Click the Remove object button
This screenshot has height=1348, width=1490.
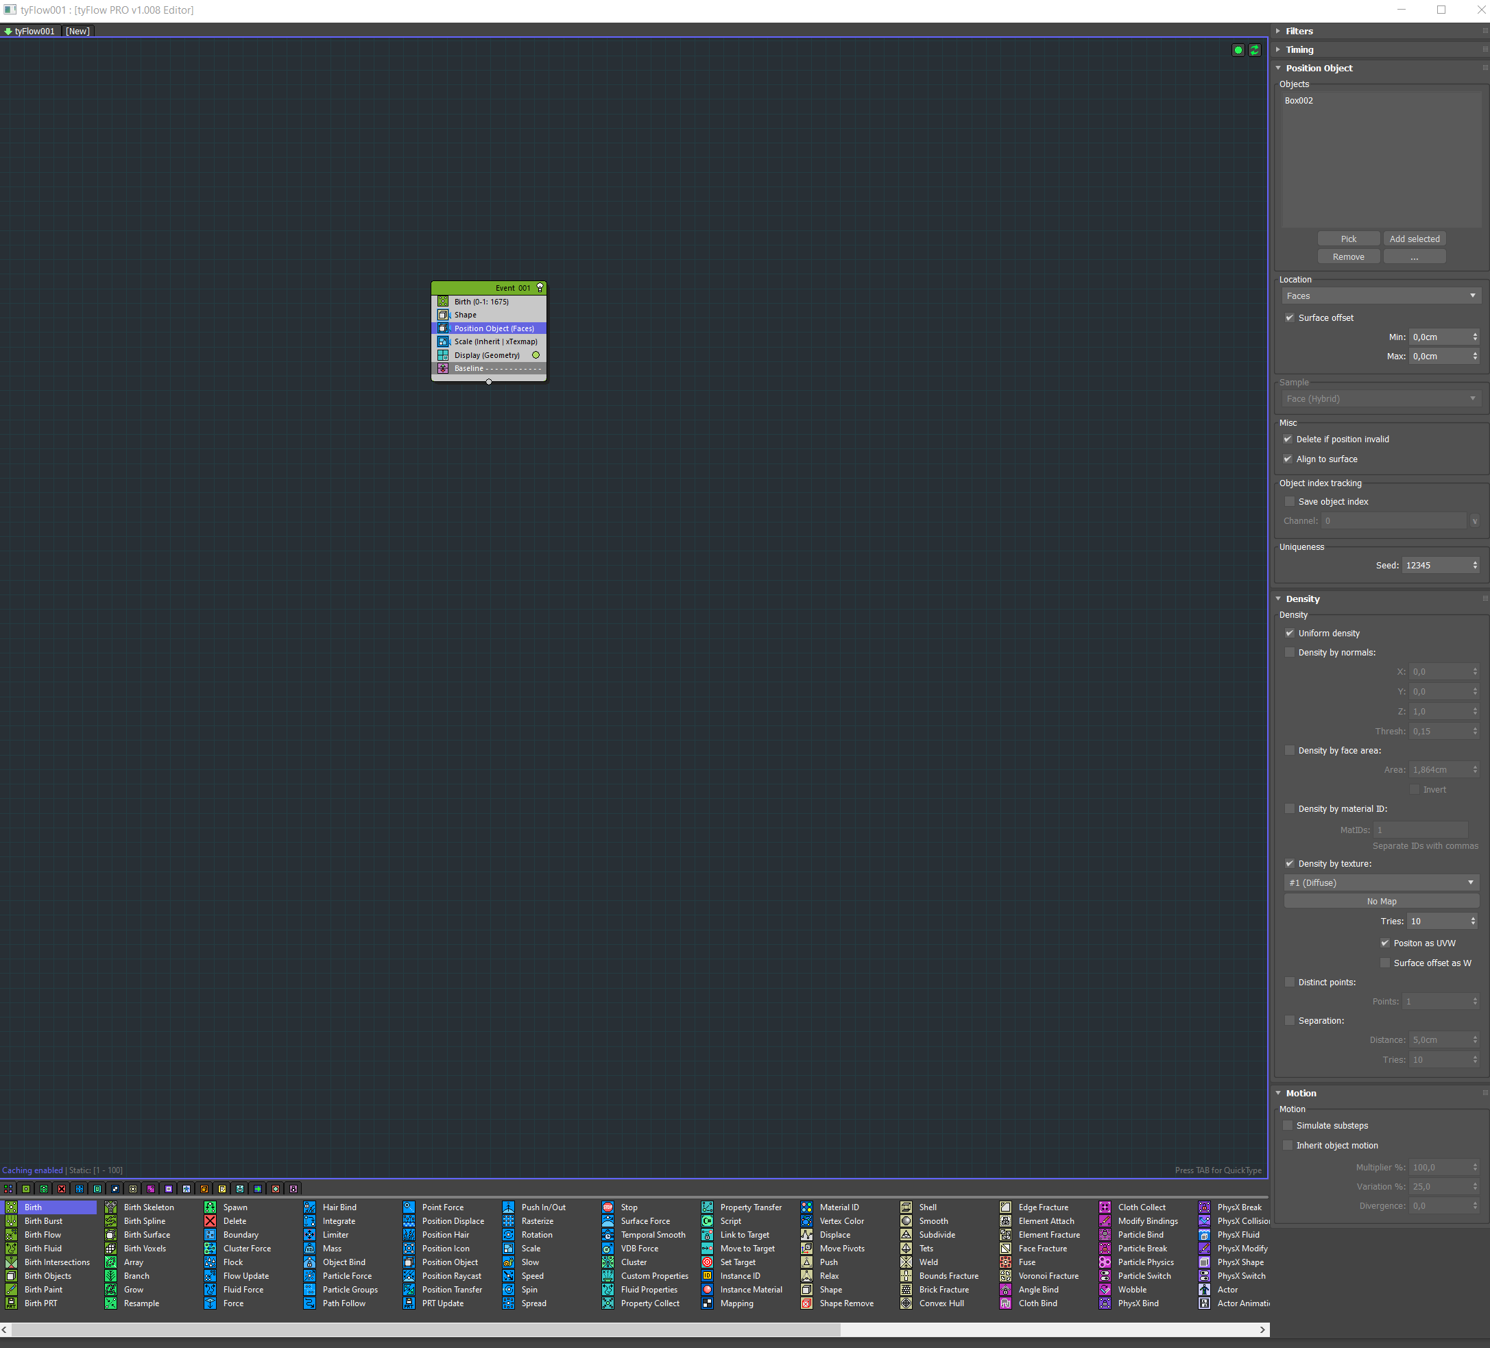point(1348,256)
